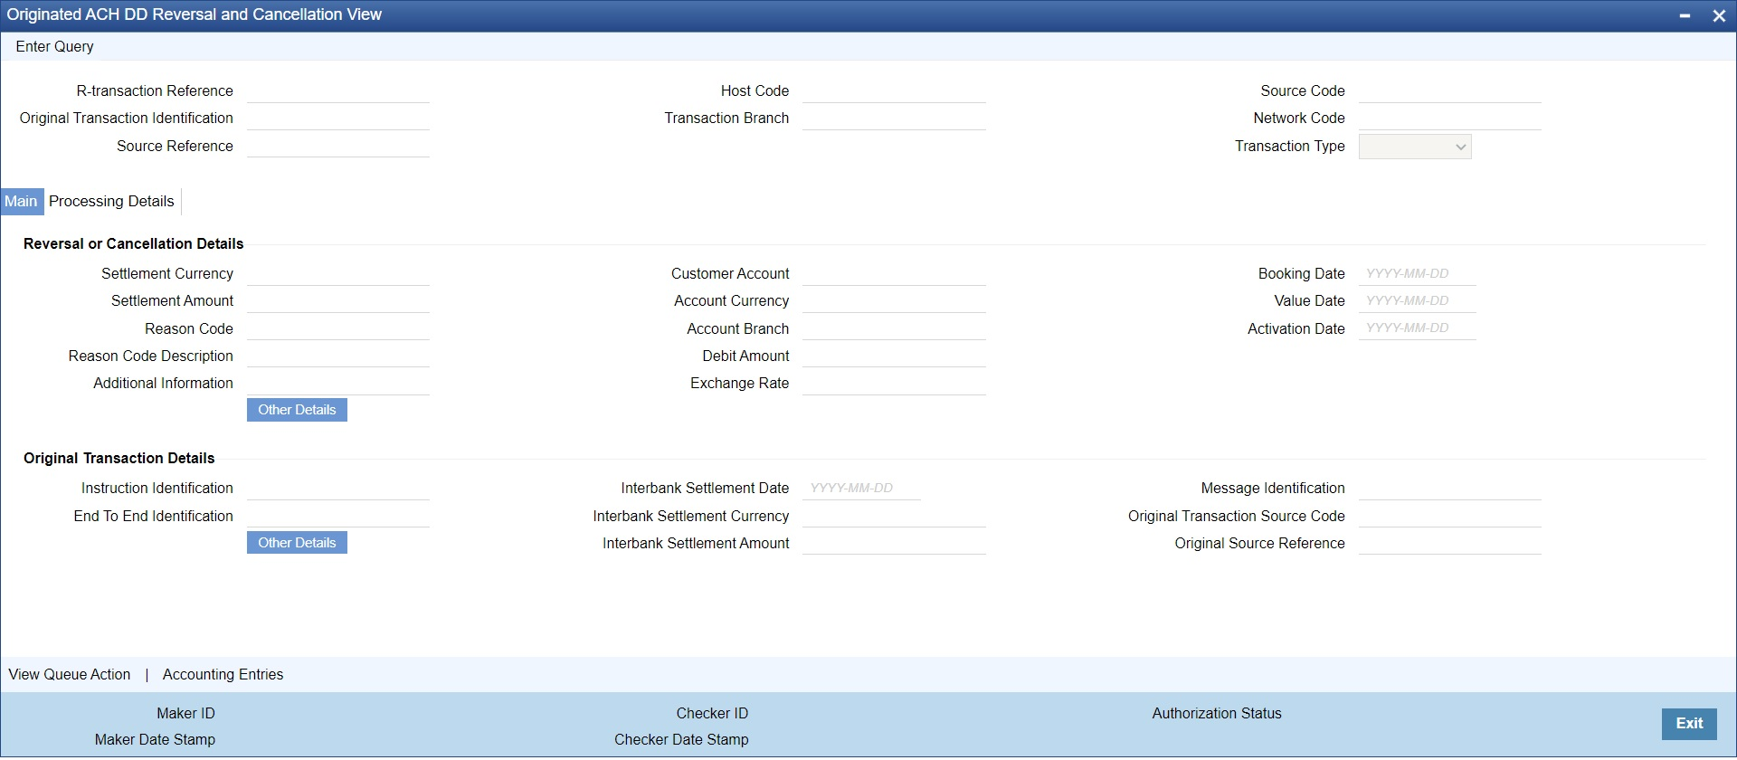
Task: Click the Authorization Status label
Action: (1217, 714)
